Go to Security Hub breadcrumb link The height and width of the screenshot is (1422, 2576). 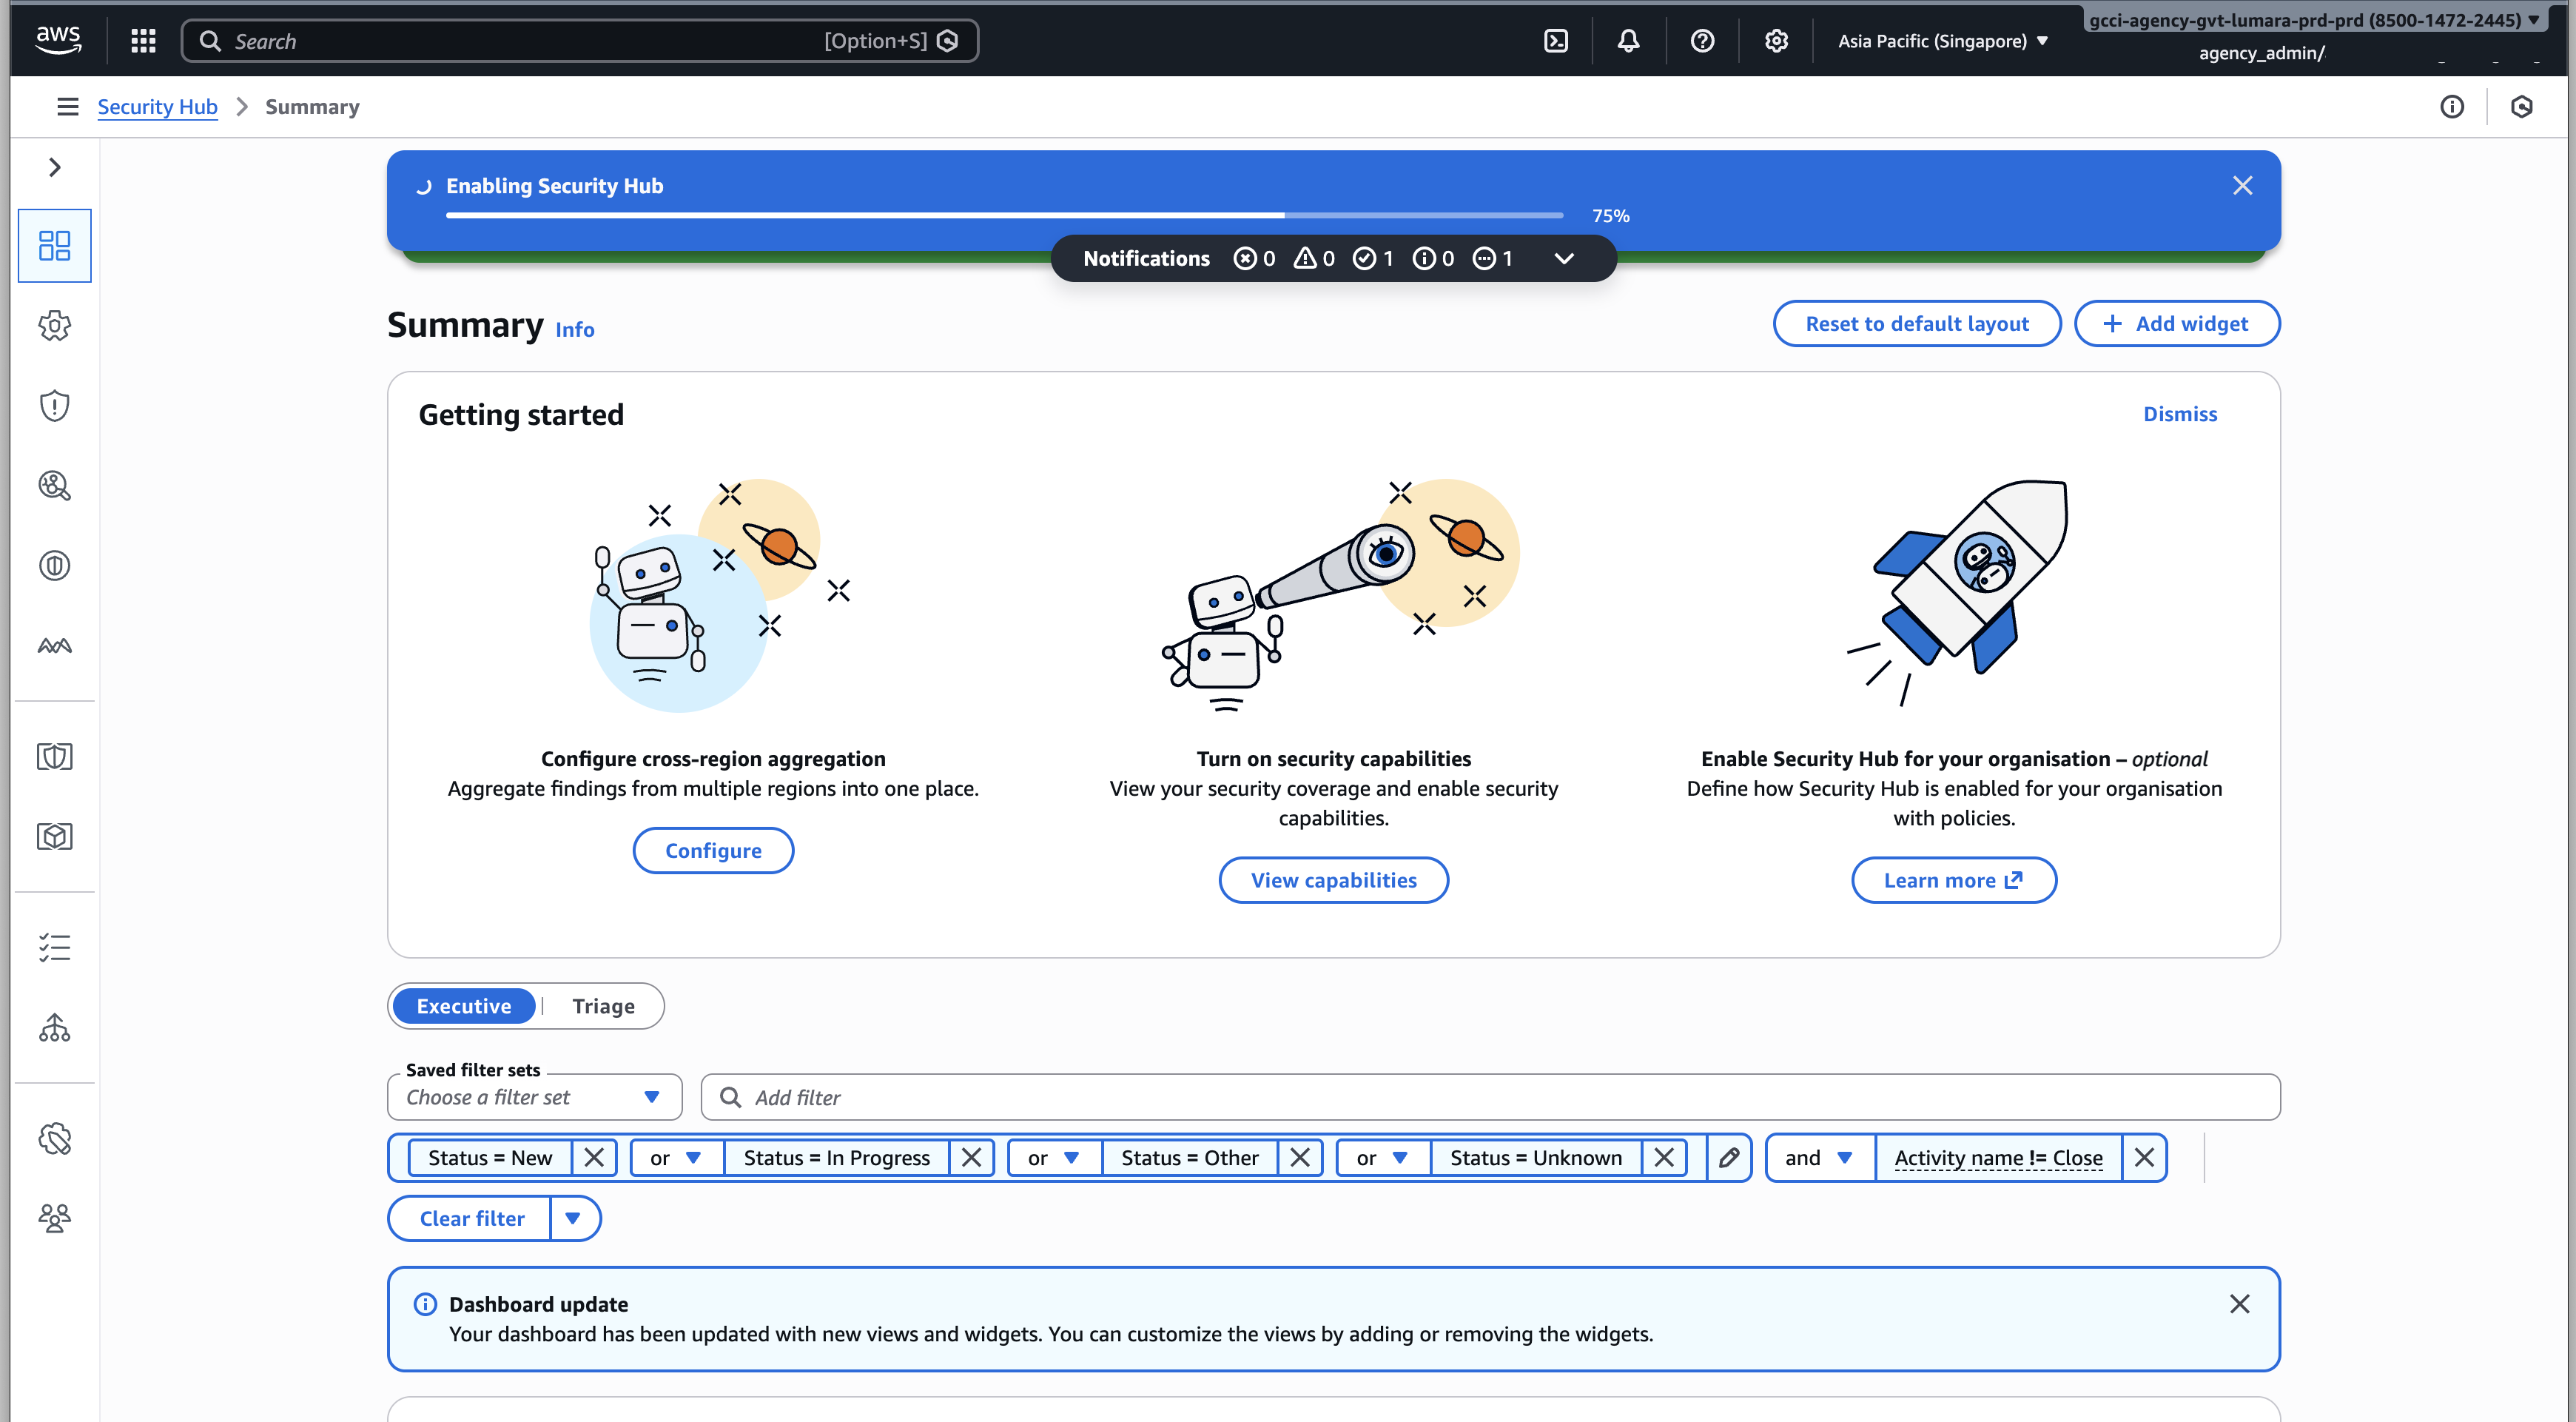pos(157,107)
